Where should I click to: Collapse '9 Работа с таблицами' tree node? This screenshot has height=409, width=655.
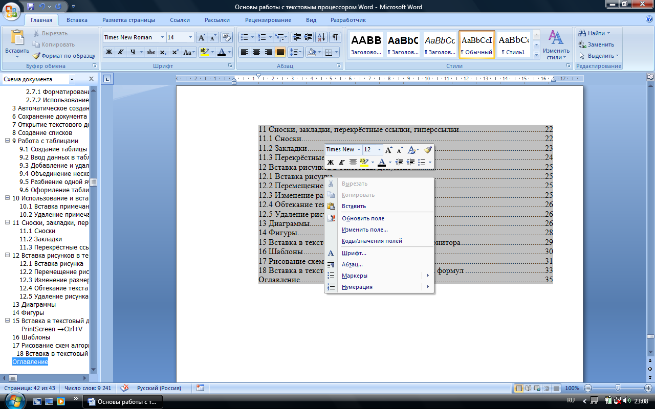[x=7, y=141]
